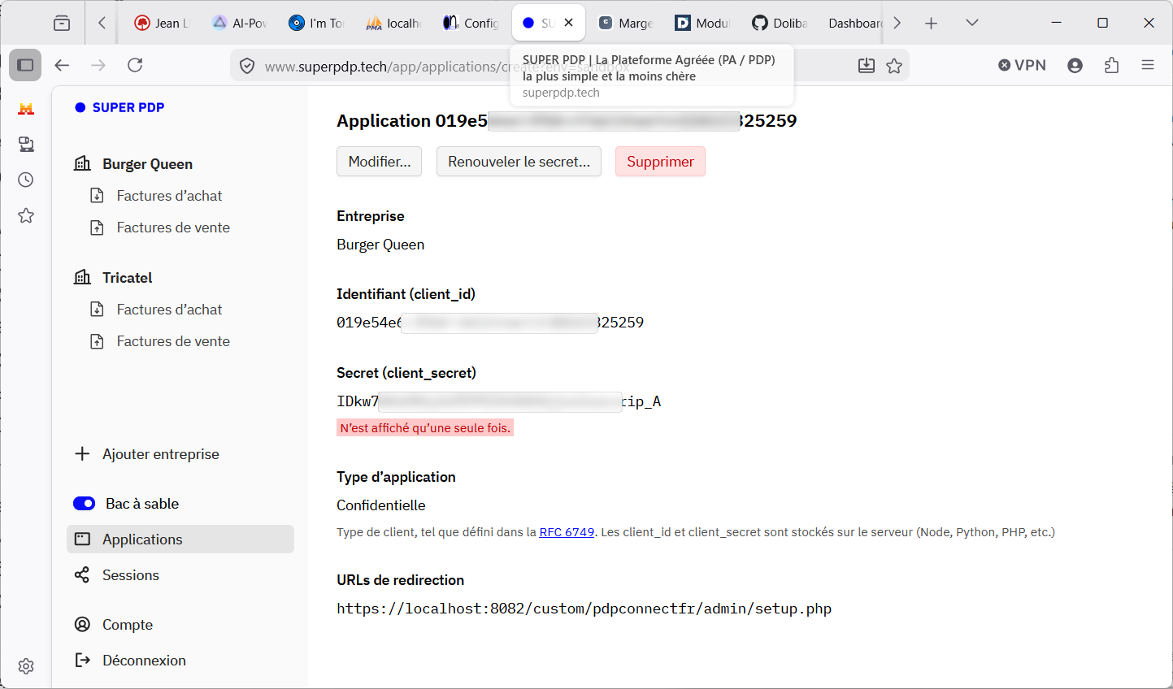Open the VPN panel
1173x689 pixels.
click(1022, 65)
